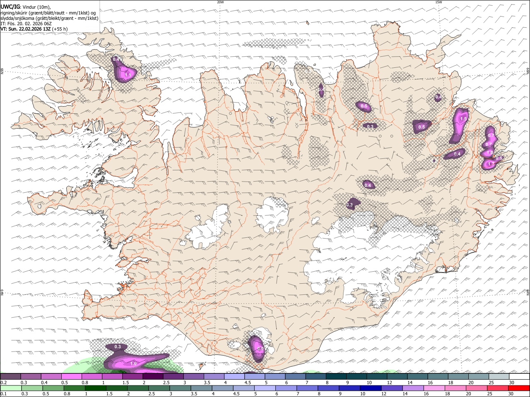Click the medium green 0.5 swatch in the lower legend row
The image size is (530, 397).
pyautogui.click(x=53, y=388)
